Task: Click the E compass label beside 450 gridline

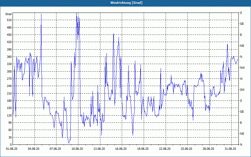Action: point(241,35)
